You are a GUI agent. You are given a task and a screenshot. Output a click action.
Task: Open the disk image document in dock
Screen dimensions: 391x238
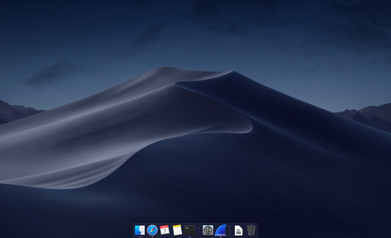click(x=238, y=230)
